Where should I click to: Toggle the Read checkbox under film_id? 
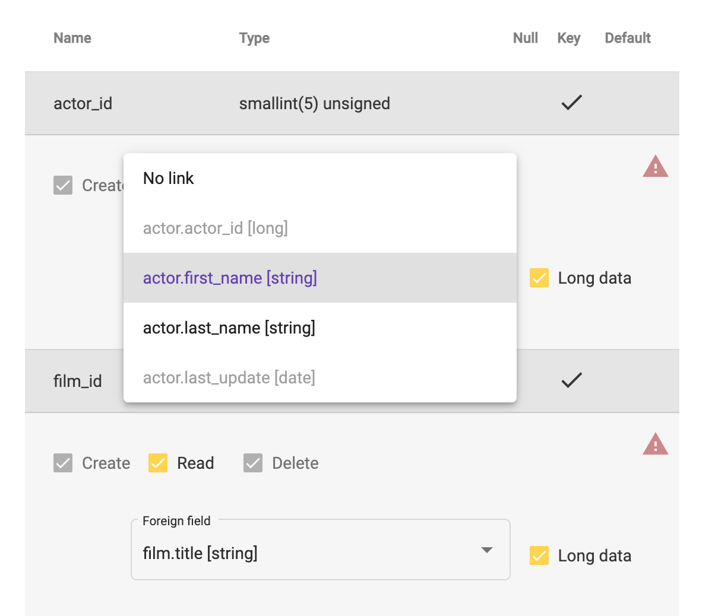coord(158,463)
